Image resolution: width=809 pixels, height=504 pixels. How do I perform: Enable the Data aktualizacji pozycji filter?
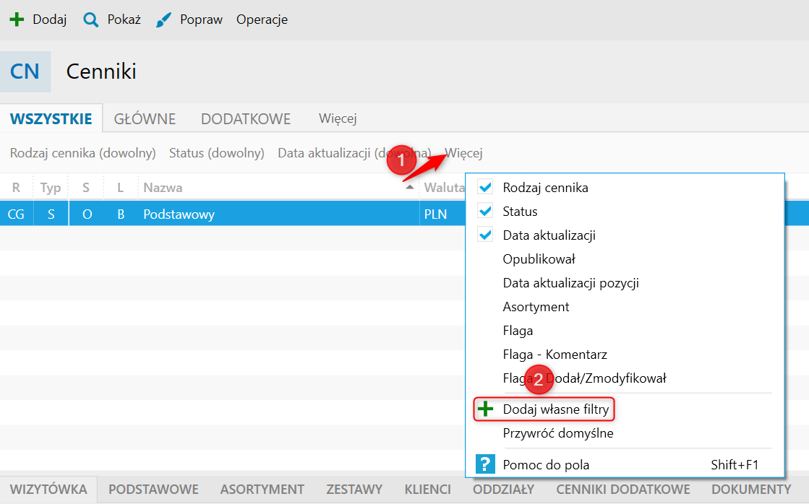click(x=570, y=283)
